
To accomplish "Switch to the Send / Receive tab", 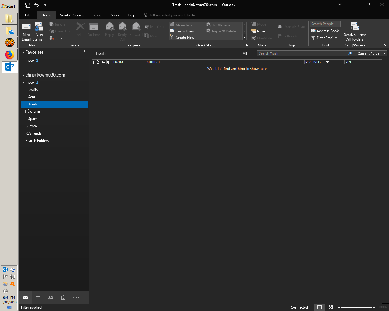I will (x=72, y=15).
